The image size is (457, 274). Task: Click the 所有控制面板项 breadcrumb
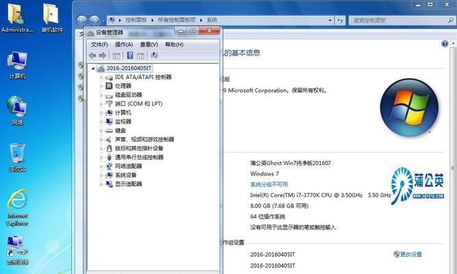point(177,20)
